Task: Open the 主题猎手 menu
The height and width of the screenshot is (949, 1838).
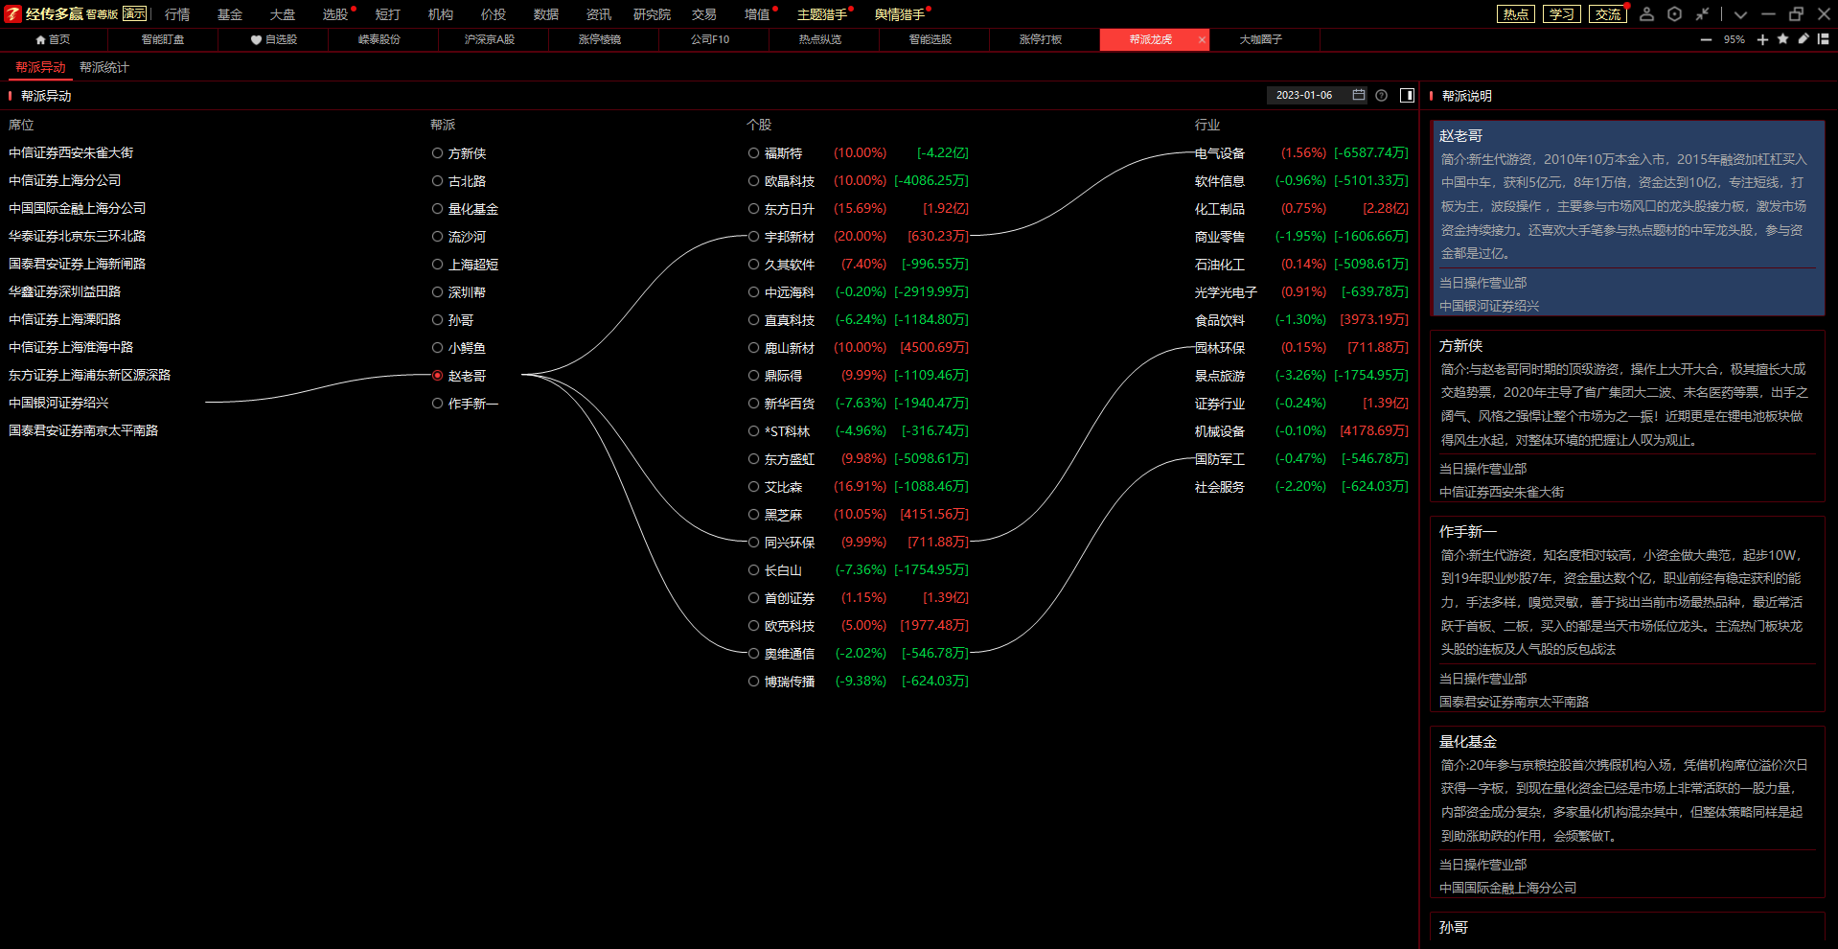Action: point(821,14)
